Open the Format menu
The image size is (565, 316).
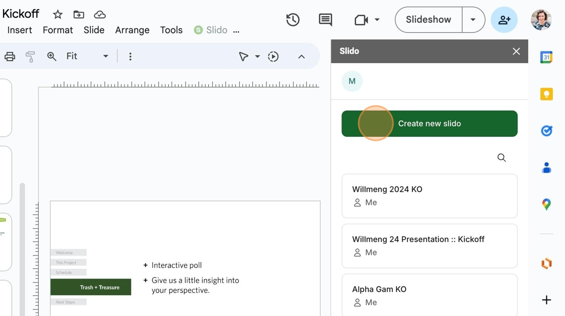coord(58,30)
